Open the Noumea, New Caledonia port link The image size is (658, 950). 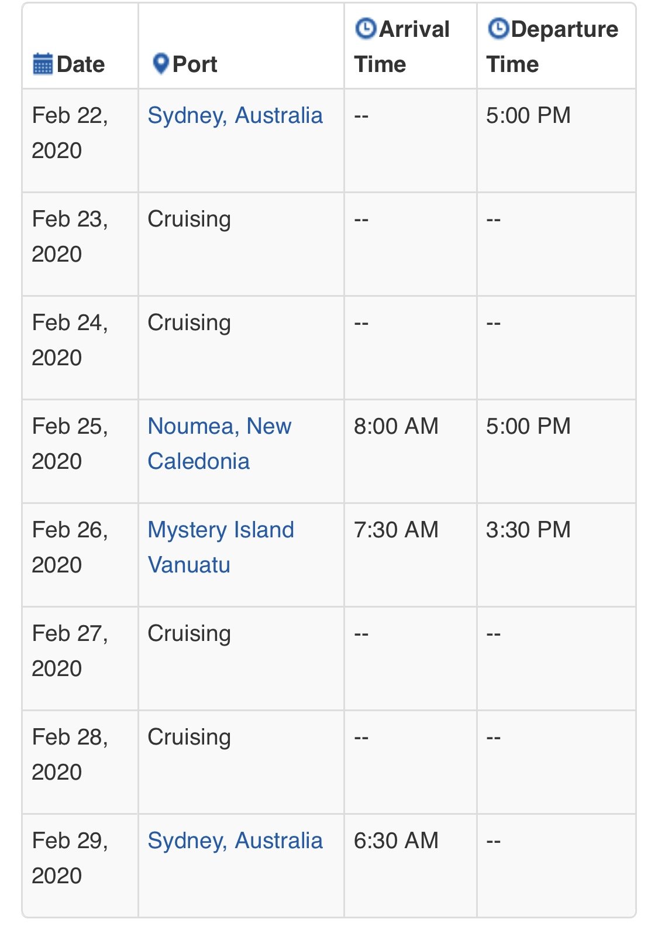pos(219,444)
